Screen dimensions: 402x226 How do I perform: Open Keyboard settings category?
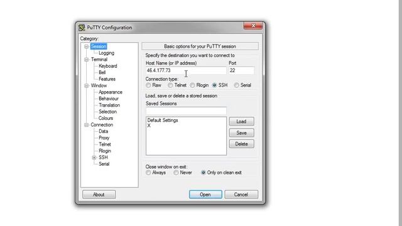107,66
